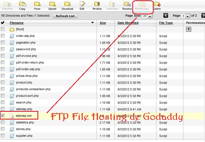The width and height of the screenshot is (205, 142).
Task: Click the [Root] folder icon
Action: coord(12,29)
